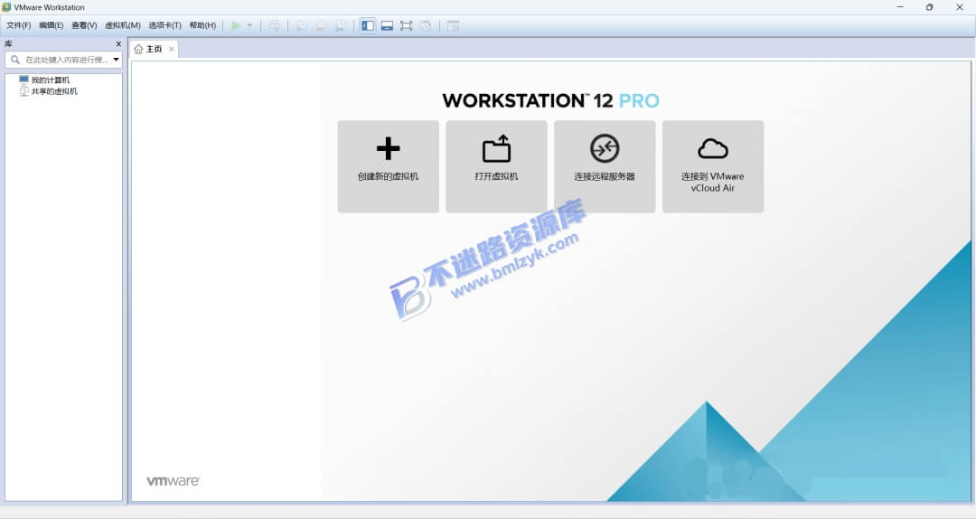Click the Unity mode toolbar icon
The height and width of the screenshot is (519, 976).
[x=426, y=25]
